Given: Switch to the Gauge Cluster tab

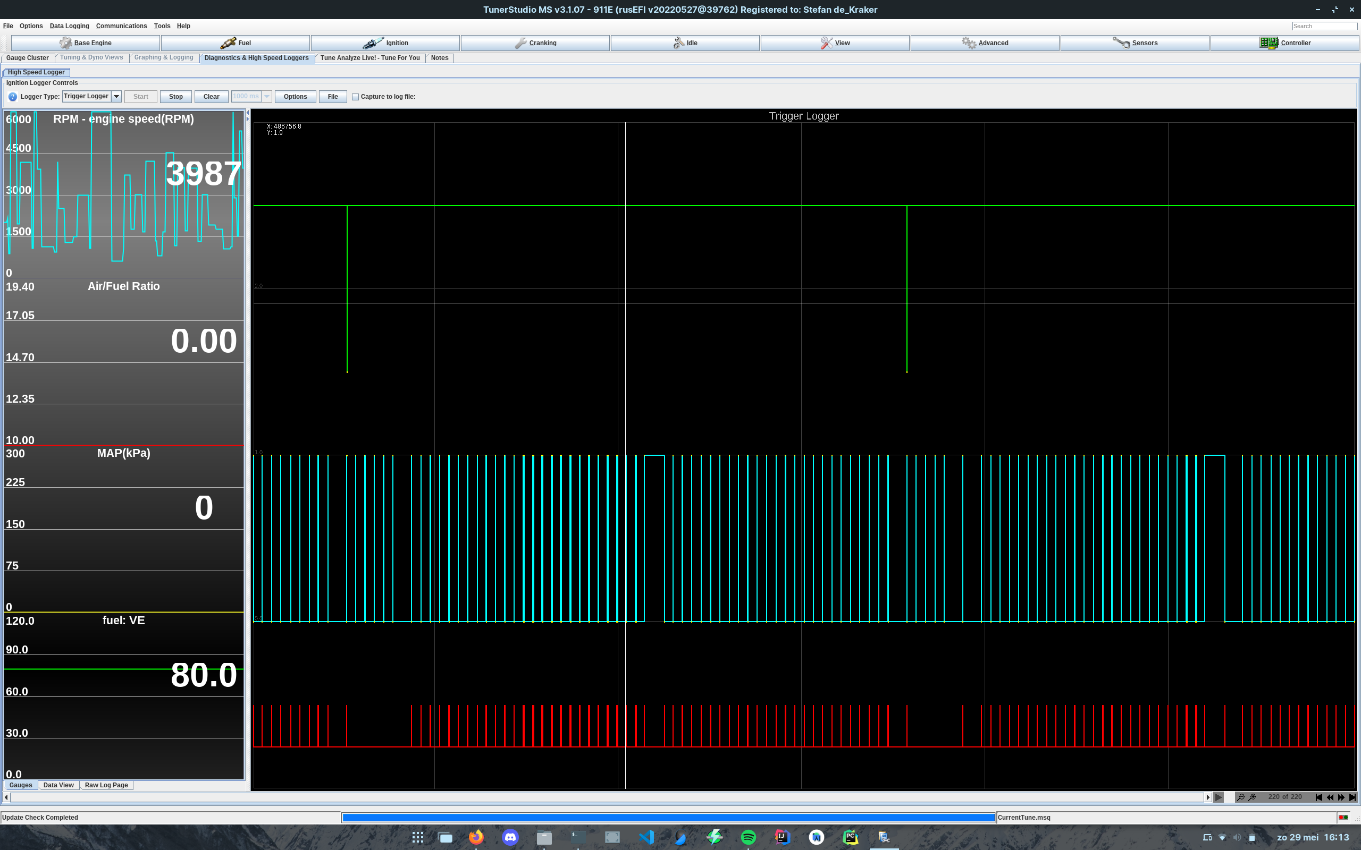Looking at the screenshot, I should [x=27, y=58].
